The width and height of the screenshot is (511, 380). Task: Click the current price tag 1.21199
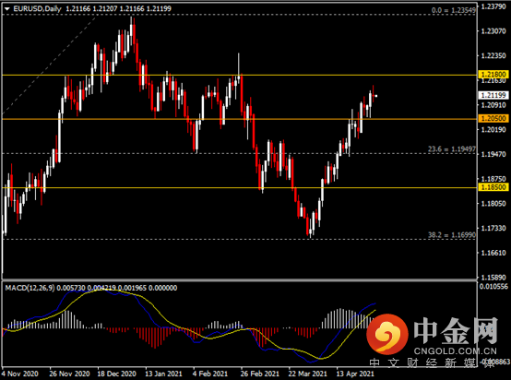pos(493,95)
